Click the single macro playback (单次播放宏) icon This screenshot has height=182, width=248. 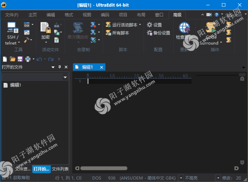(x=78, y=28)
